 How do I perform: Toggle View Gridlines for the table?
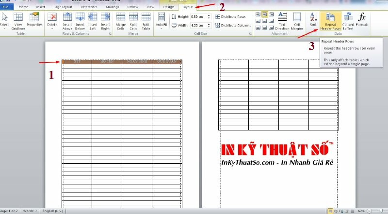click(x=18, y=21)
